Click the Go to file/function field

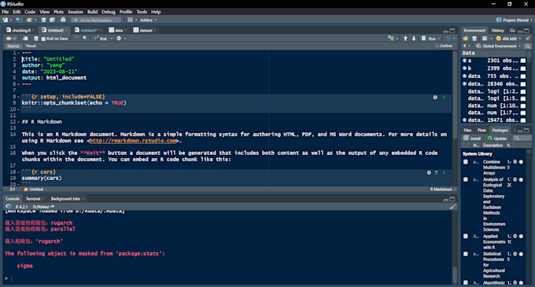click(96, 20)
